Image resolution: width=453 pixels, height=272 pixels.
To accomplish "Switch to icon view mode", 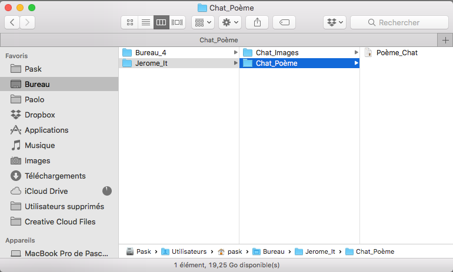I will click(129, 22).
